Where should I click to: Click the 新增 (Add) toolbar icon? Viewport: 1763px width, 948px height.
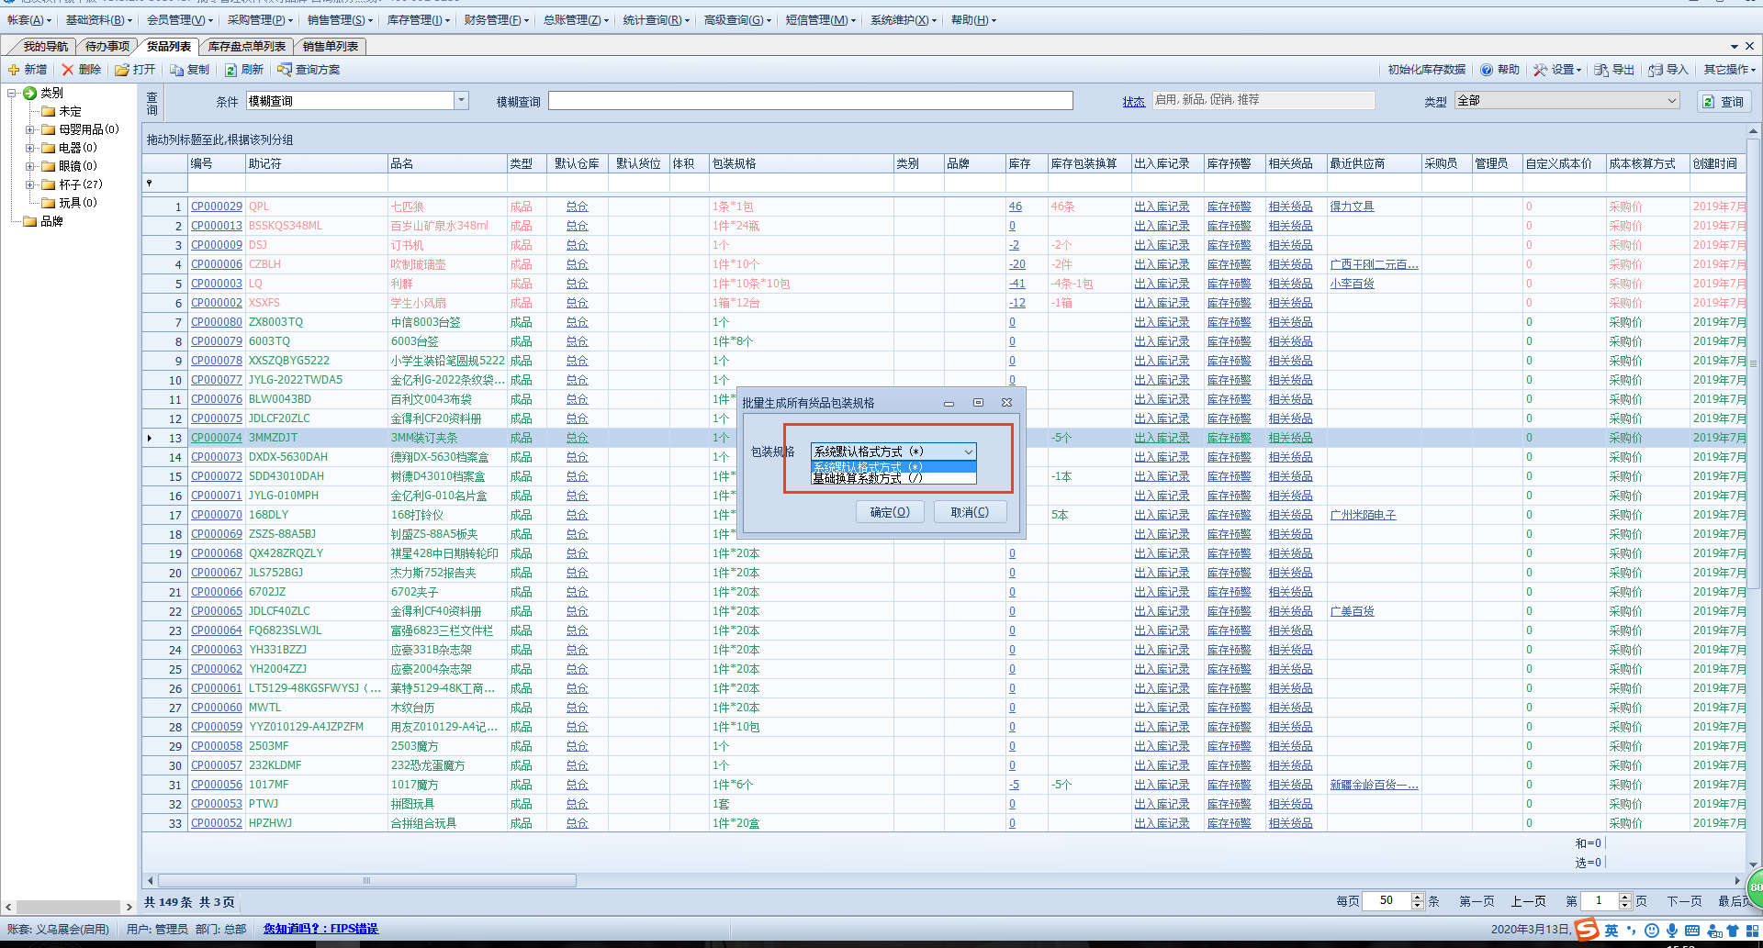[14, 70]
